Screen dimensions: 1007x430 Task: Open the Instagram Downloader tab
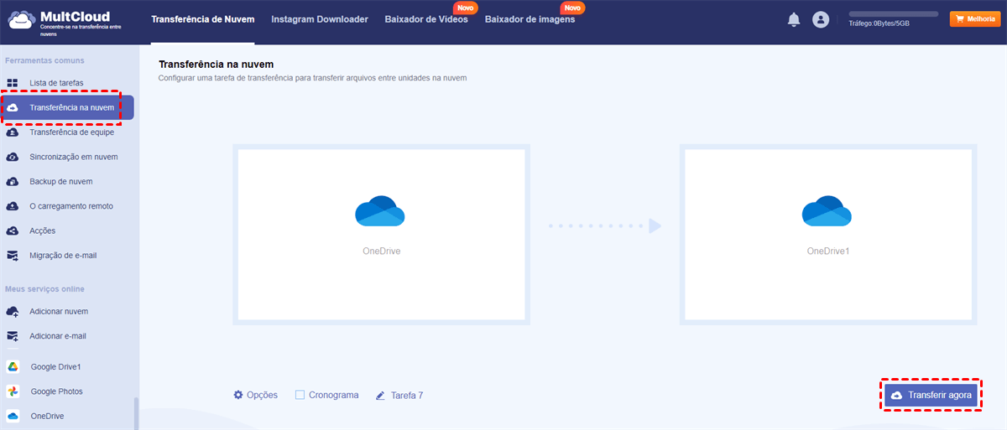(320, 19)
